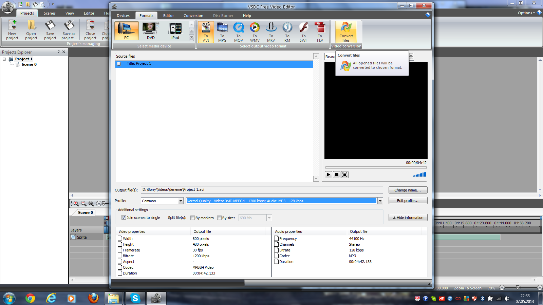Click quick access save icon
This screenshot has width=543, height=305.
click(x=35, y=4)
